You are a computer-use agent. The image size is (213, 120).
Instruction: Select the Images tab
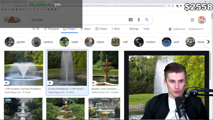(x=70, y=29)
